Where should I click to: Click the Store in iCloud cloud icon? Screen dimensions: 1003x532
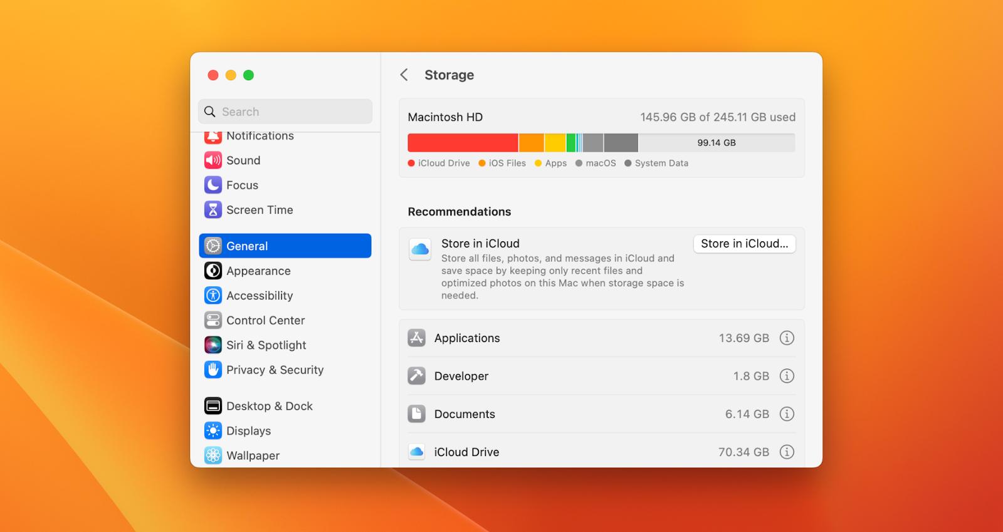420,249
